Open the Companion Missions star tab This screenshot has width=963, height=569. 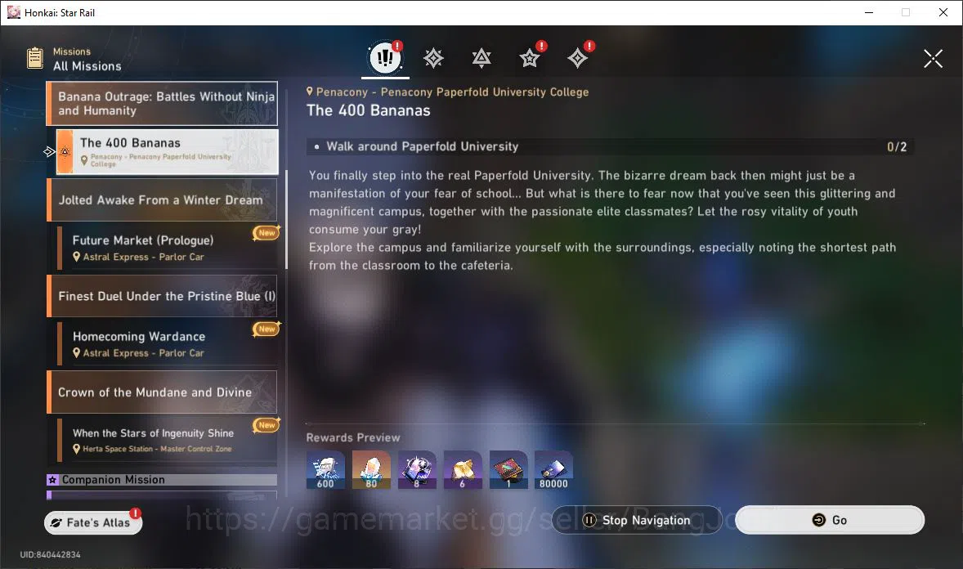pyautogui.click(x=530, y=58)
